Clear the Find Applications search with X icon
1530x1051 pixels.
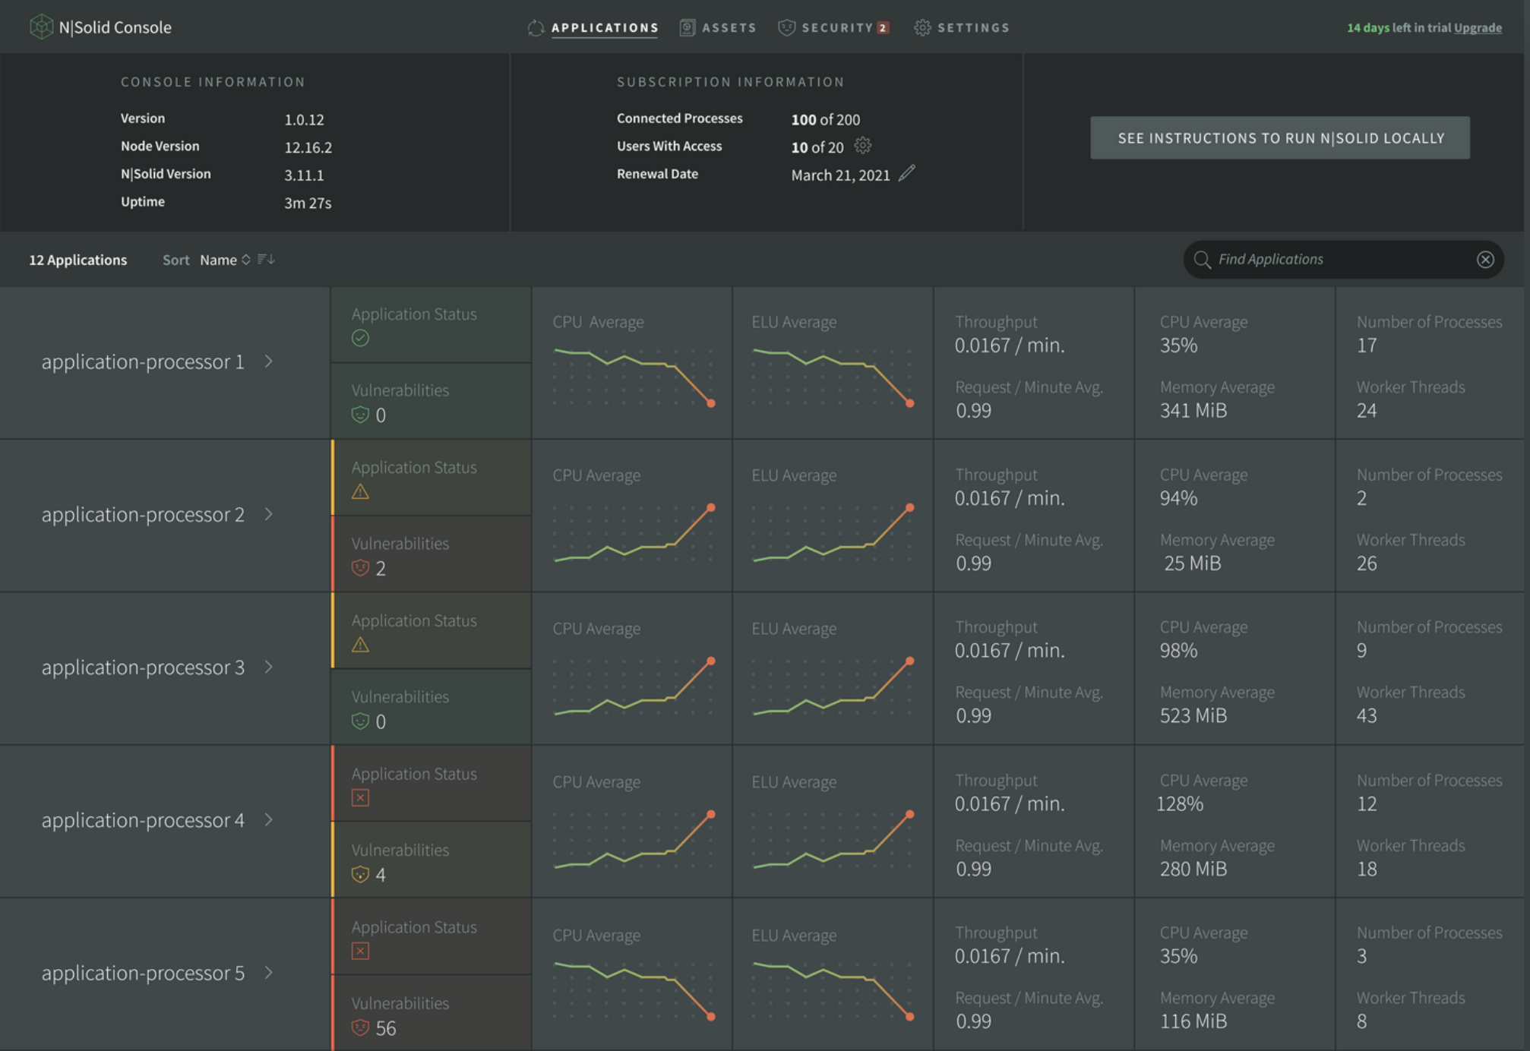coord(1485,260)
